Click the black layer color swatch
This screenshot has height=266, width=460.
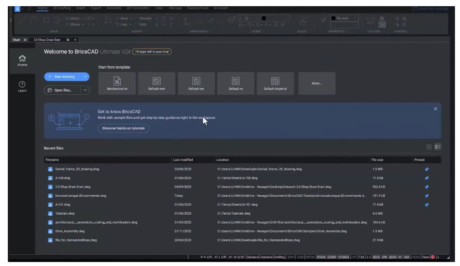click(x=264, y=18)
